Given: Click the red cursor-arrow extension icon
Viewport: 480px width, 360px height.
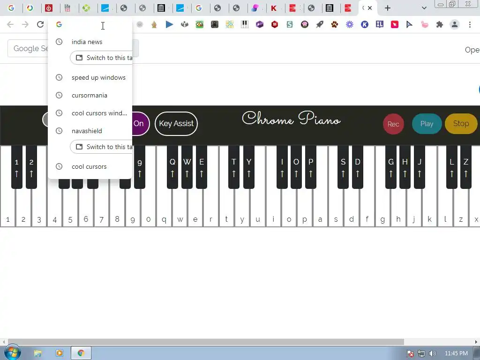Looking at the screenshot, I should 395,24.
